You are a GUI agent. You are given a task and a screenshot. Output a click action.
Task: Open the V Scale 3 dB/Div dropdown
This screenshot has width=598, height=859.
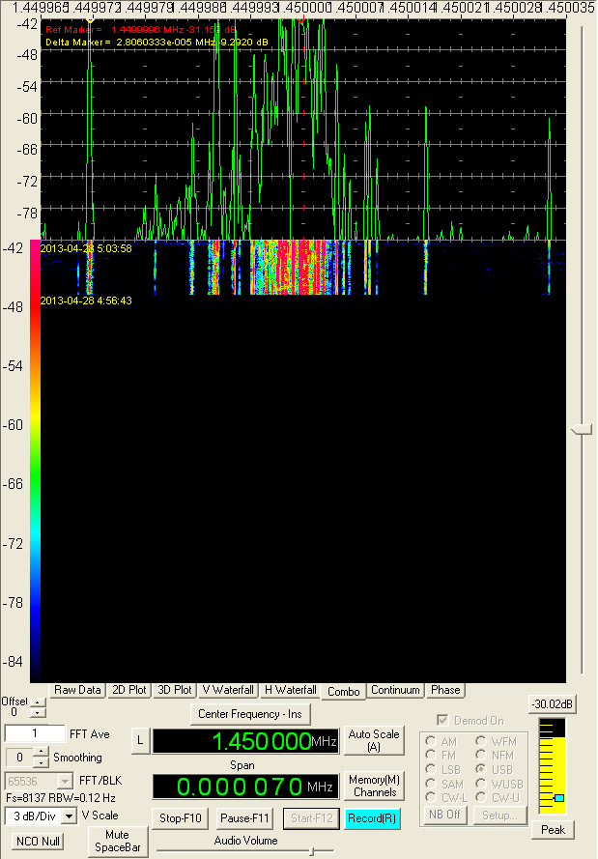pos(69,816)
